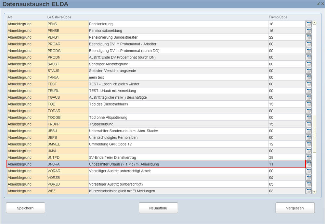
Task: Click the row icon for PENSB Pensionsabmeldung
Action: [x=308, y=31]
